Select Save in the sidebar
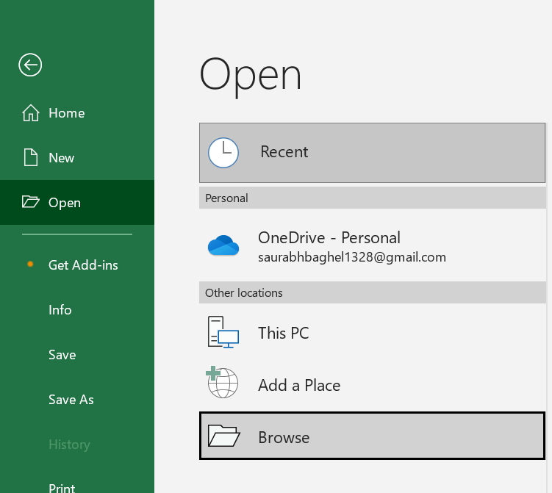 click(x=62, y=355)
